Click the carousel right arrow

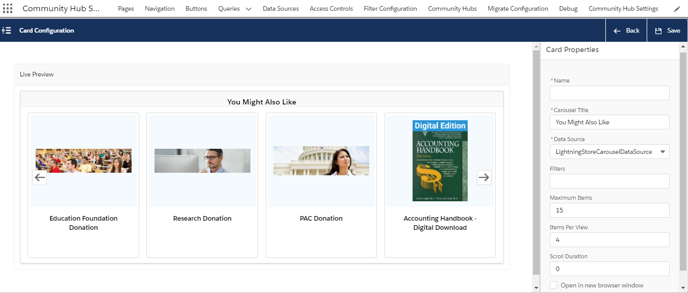(484, 177)
